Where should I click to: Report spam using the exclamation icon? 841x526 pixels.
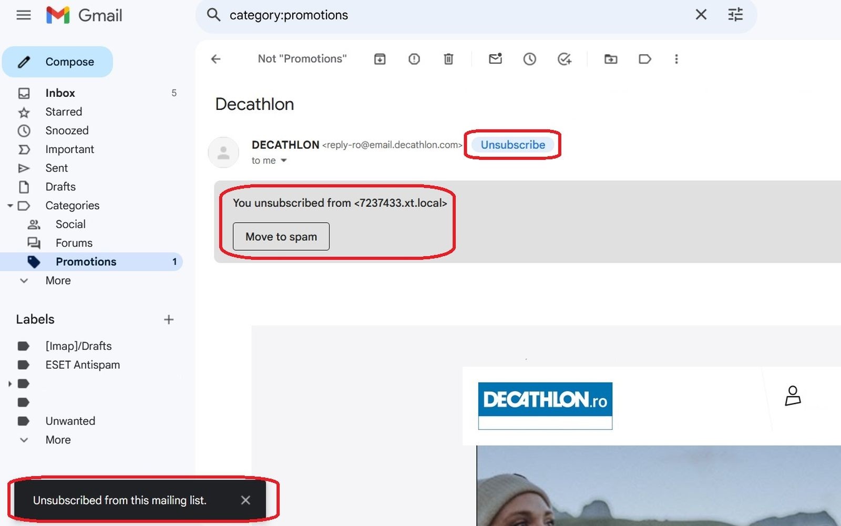[x=414, y=59]
